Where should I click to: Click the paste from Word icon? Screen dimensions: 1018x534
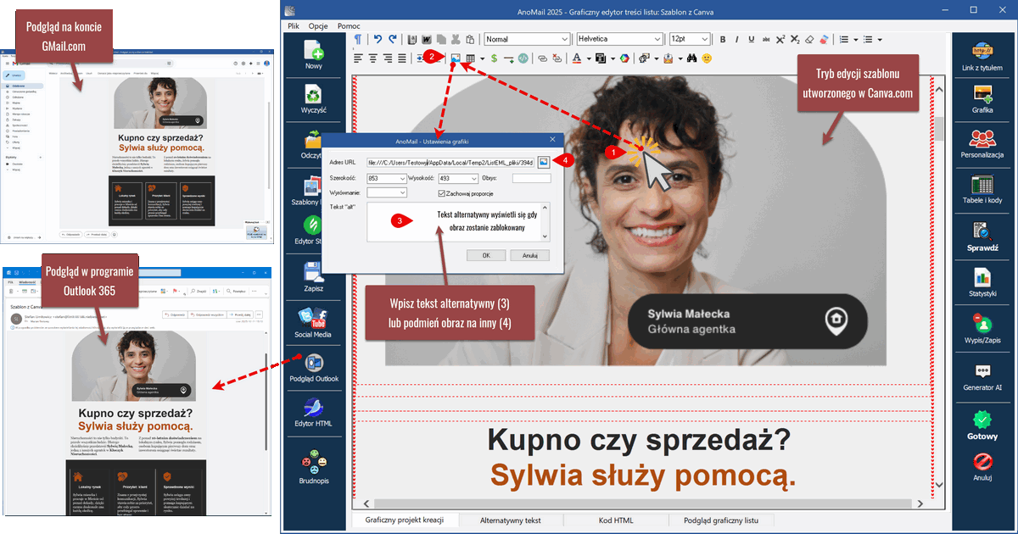[427, 39]
